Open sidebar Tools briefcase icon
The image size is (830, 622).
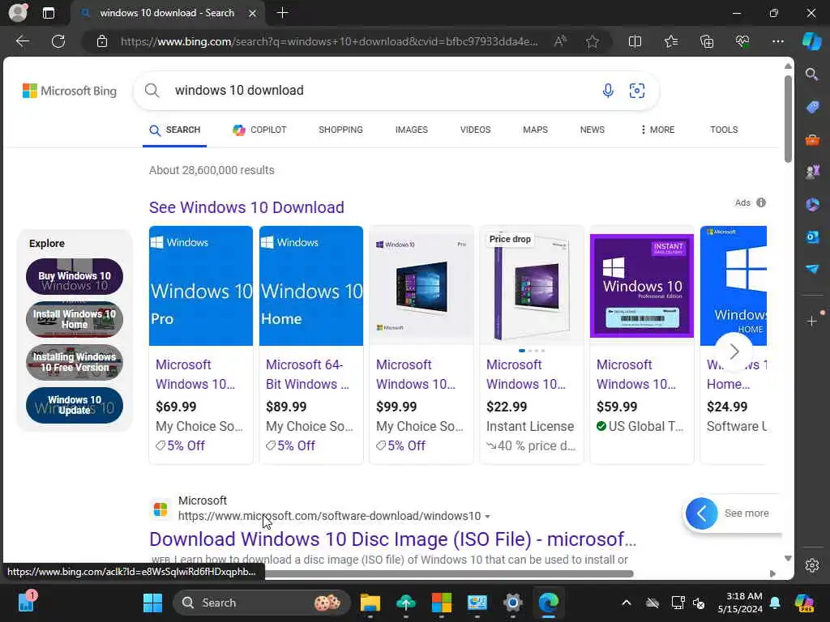812,139
